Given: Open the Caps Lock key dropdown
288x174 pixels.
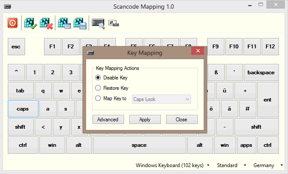Looking at the screenshot, I should coord(161,99).
